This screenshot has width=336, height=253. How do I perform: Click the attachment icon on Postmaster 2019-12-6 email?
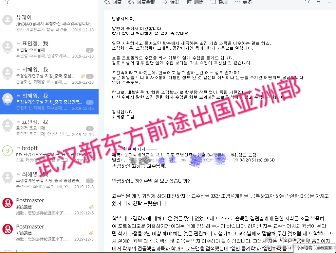tap(91, 207)
